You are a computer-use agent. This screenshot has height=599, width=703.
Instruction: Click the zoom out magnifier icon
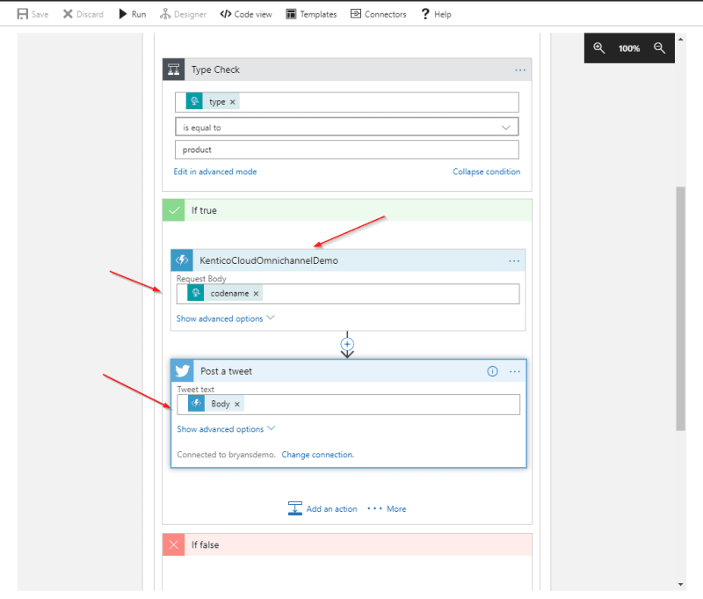[659, 48]
